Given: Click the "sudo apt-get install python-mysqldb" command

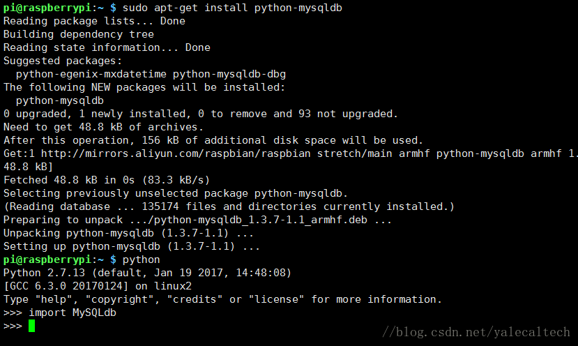Looking at the screenshot, I should click(x=232, y=8).
